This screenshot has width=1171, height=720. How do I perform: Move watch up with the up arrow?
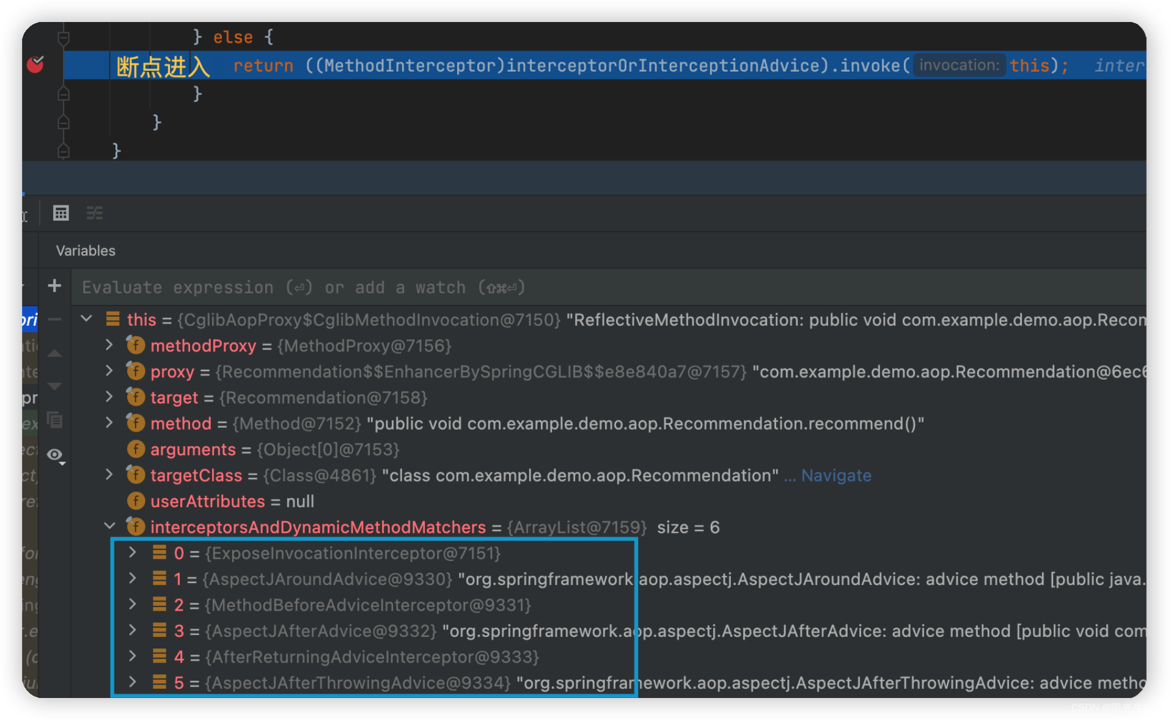click(x=54, y=353)
